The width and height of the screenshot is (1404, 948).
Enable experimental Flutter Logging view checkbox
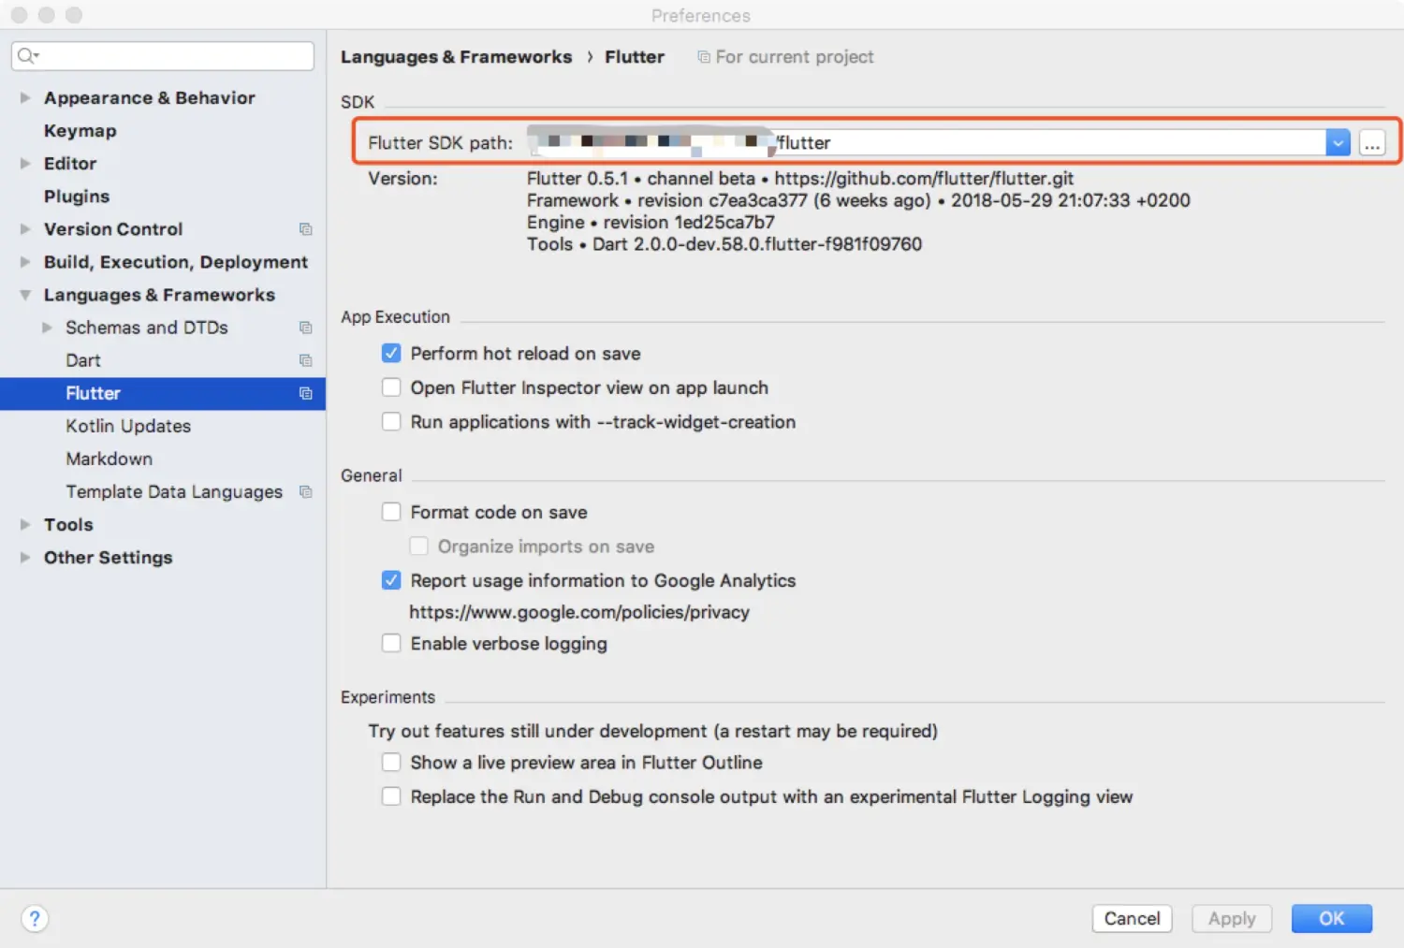click(x=391, y=796)
